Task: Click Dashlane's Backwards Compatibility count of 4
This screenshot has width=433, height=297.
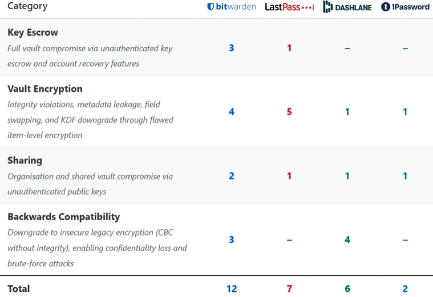Action: click(347, 240)
